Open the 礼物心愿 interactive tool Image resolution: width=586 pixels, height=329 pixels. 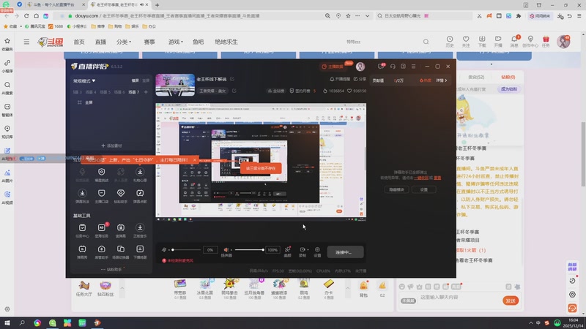140,174
